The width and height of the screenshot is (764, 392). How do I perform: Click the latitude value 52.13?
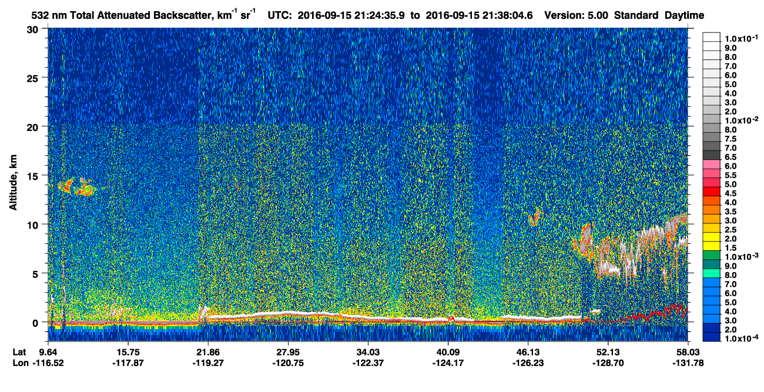(x=607, y=351)
